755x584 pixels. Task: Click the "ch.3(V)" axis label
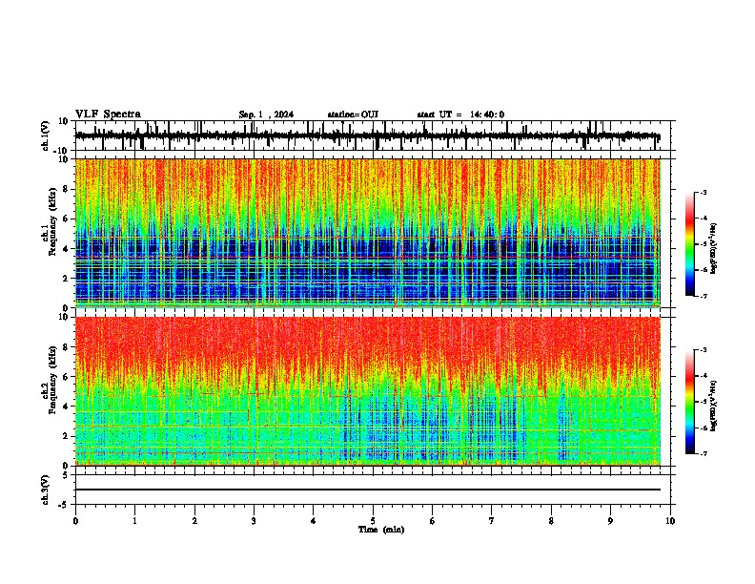coord(46,490)
